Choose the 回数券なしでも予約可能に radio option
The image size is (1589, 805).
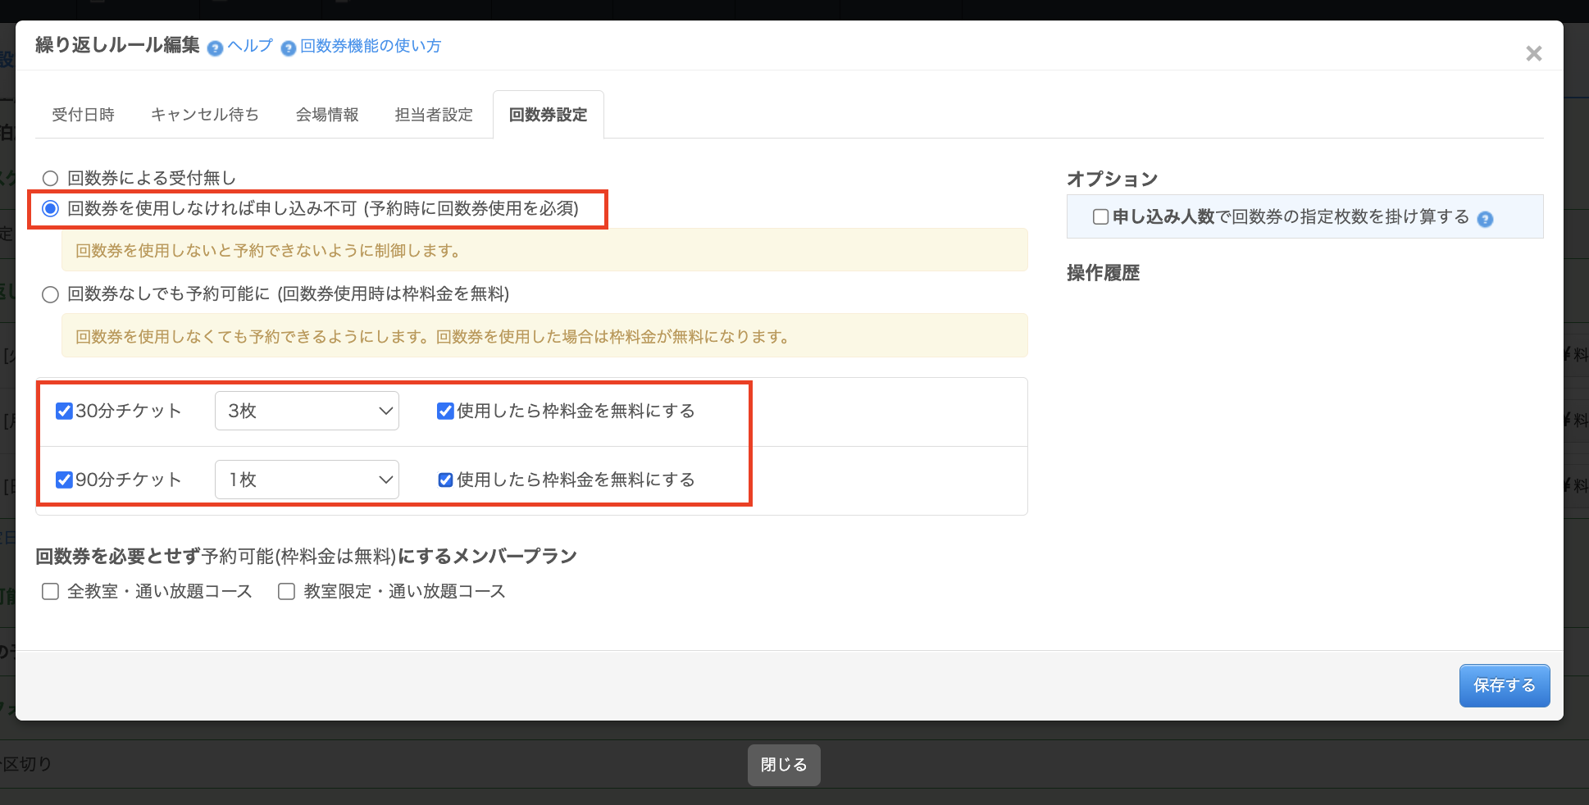click(x=51, y=294)
